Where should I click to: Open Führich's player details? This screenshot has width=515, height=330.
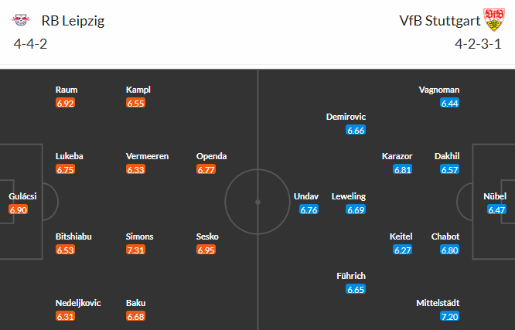pyautogui.click(x=351, y=276)
